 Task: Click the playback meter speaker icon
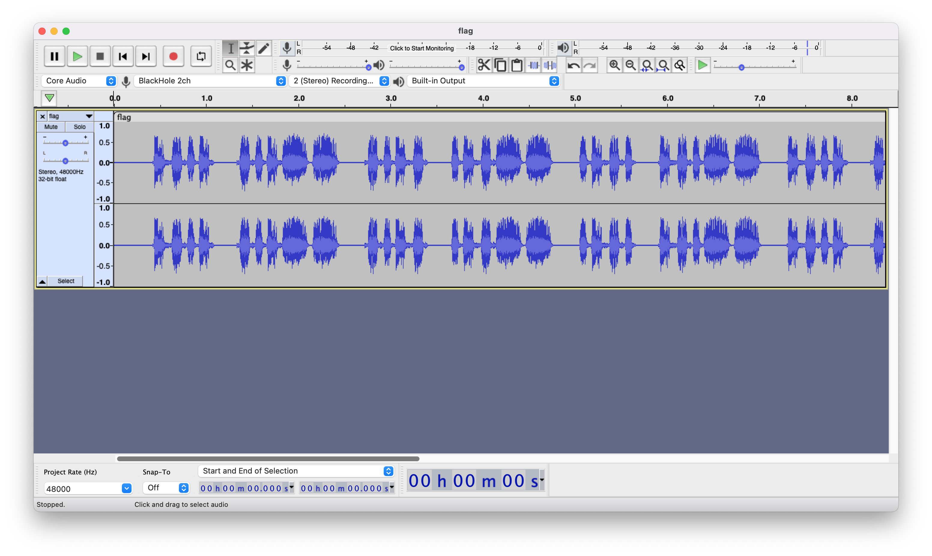click(x=563, y=48)
